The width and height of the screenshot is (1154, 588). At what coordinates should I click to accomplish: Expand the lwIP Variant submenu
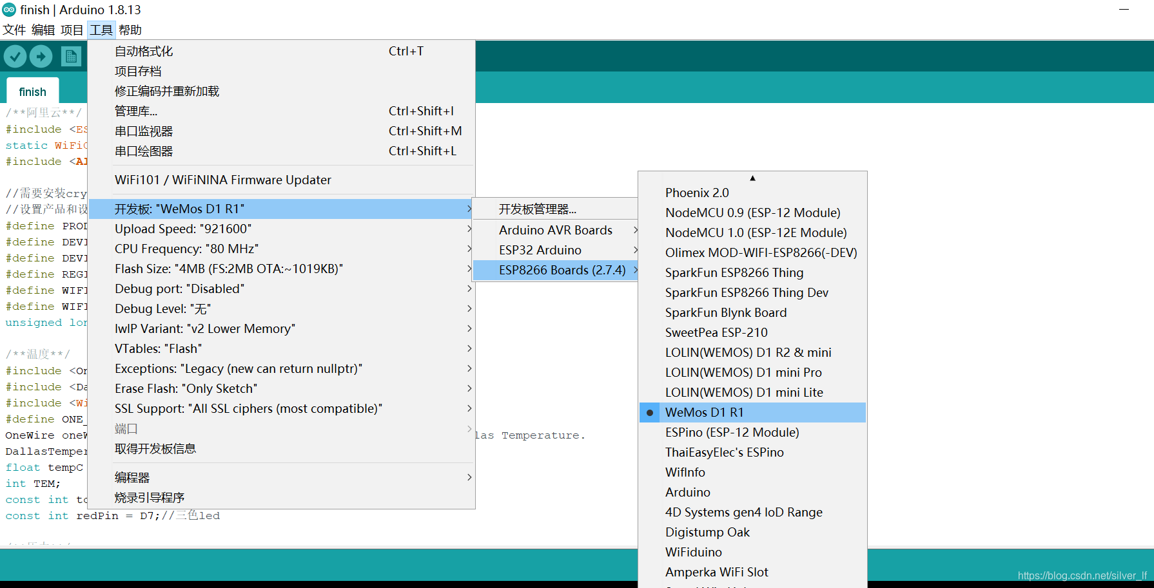coord(281,328)
